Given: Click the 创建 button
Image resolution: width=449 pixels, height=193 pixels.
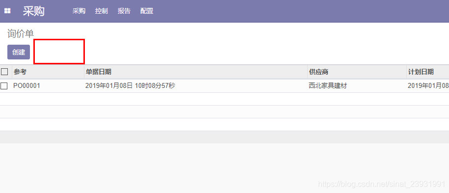Looking at the screenshot, I should click(x=19, y=52).
